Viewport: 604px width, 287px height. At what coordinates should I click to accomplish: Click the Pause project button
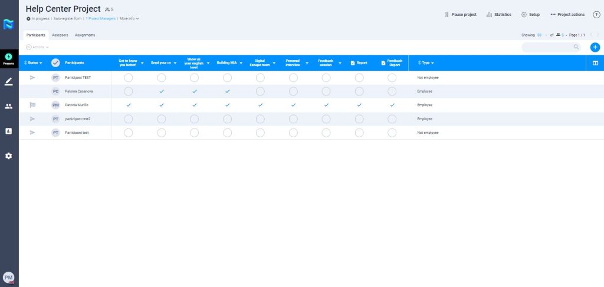pyautogui.click(x=460, y=15)
